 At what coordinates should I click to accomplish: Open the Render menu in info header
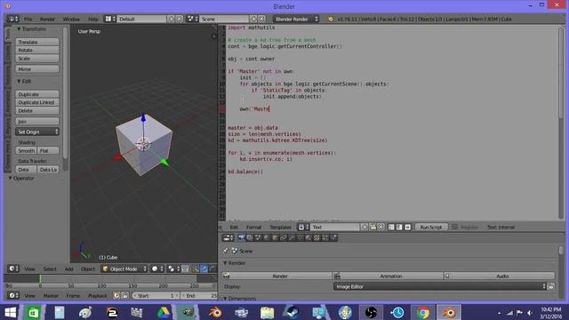click(x=47, y=19)
